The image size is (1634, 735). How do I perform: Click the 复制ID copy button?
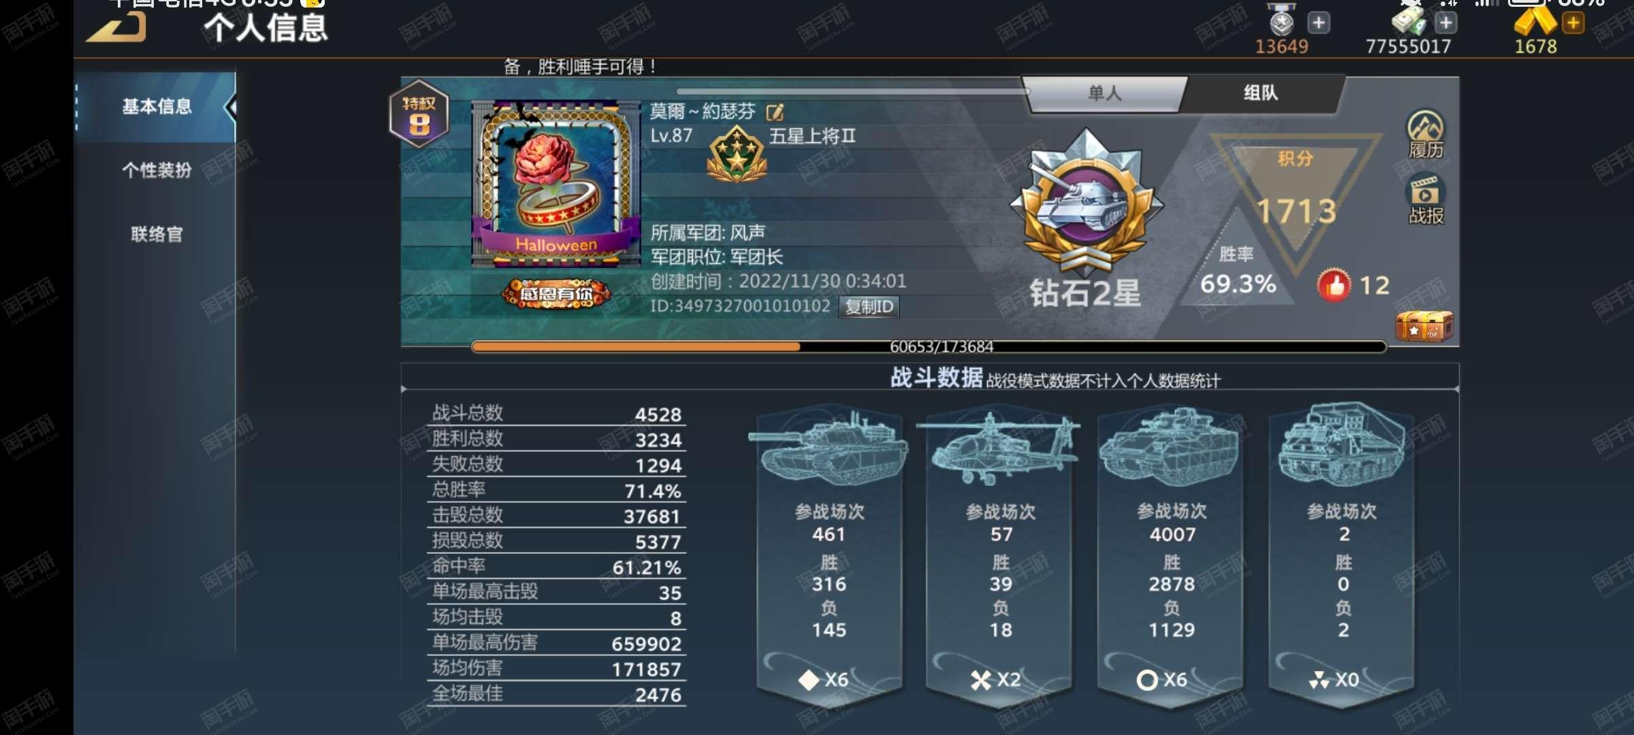point(869,306)
